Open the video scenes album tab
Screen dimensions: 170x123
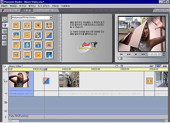(4, 19)
